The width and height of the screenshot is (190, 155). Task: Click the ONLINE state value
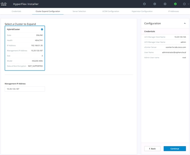39,35
